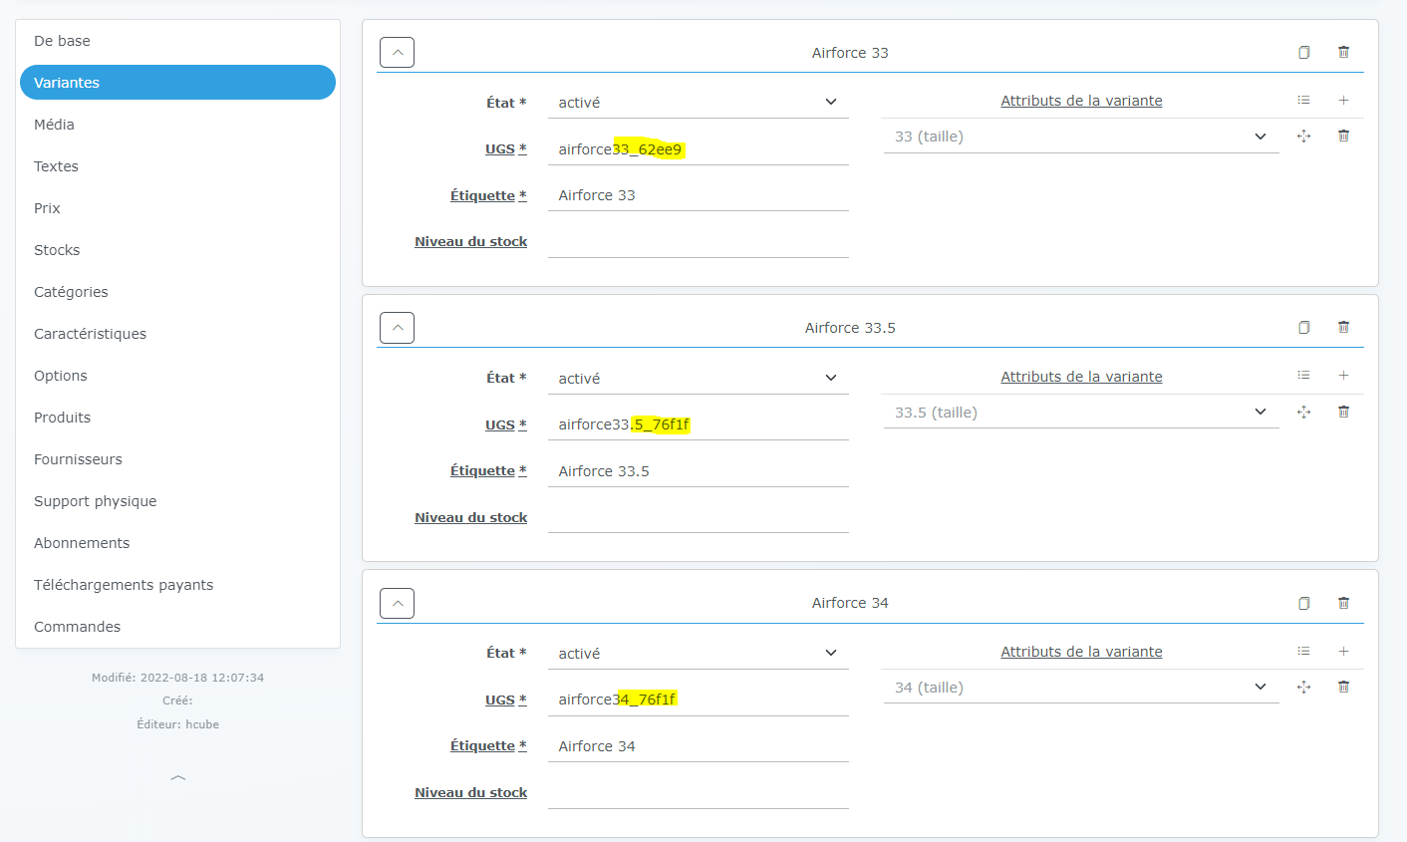
Task: Click Attributs de la variante for Airforce 33
Action: [1081, 101]
